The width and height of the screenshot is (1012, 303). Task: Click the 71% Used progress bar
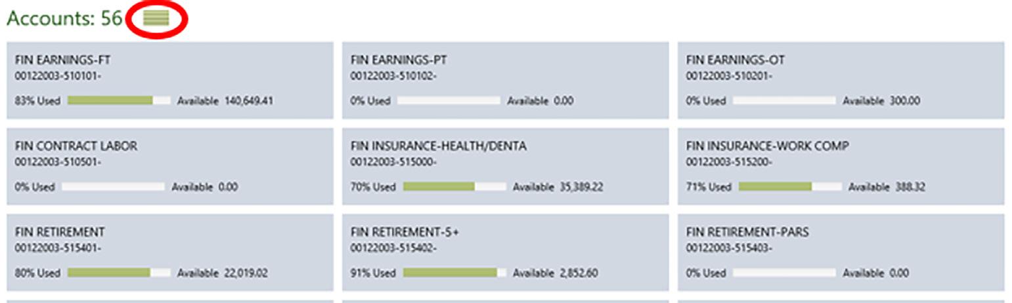pyautogui.click(x=790, y=187)
